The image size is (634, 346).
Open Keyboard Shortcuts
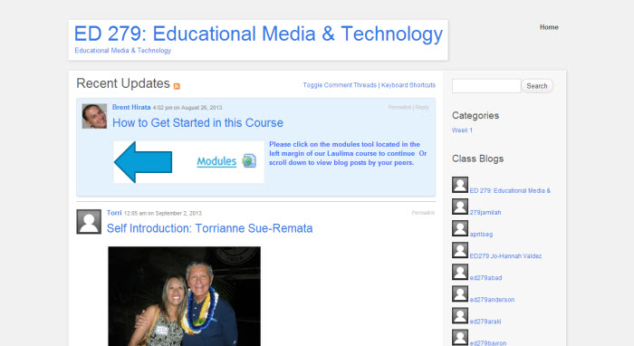pyautogui.click(x=408, y=85)
